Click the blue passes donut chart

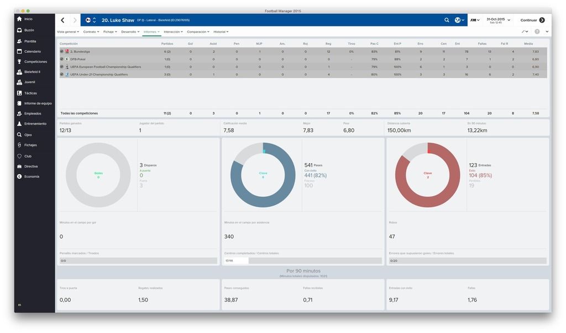(263, 175)
